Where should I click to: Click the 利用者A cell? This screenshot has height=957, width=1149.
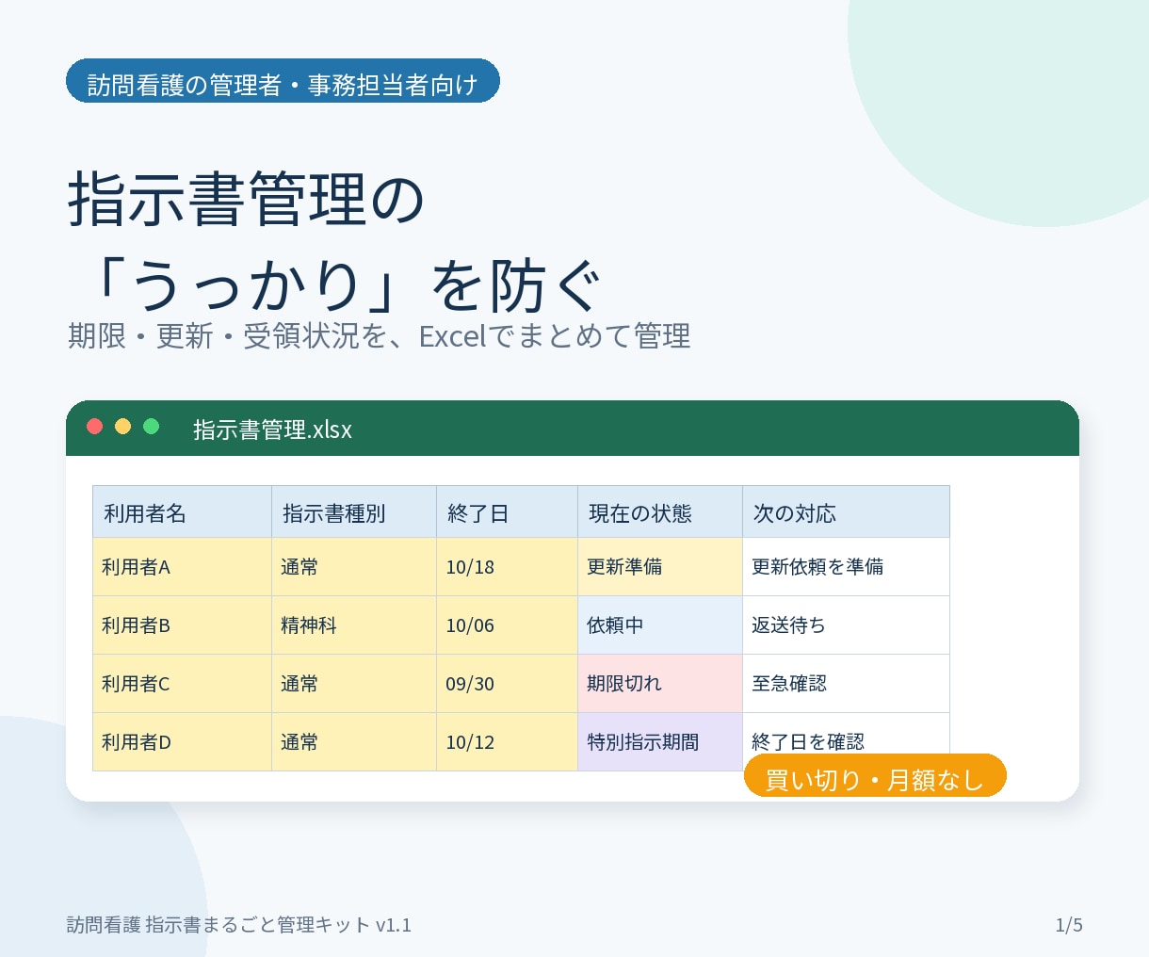click(182, 567)
